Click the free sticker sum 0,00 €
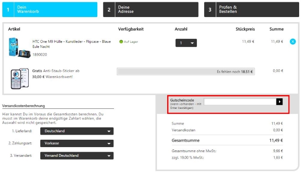Image resolution: width=301 pixels, height=172 pixels. coord(278,71)
